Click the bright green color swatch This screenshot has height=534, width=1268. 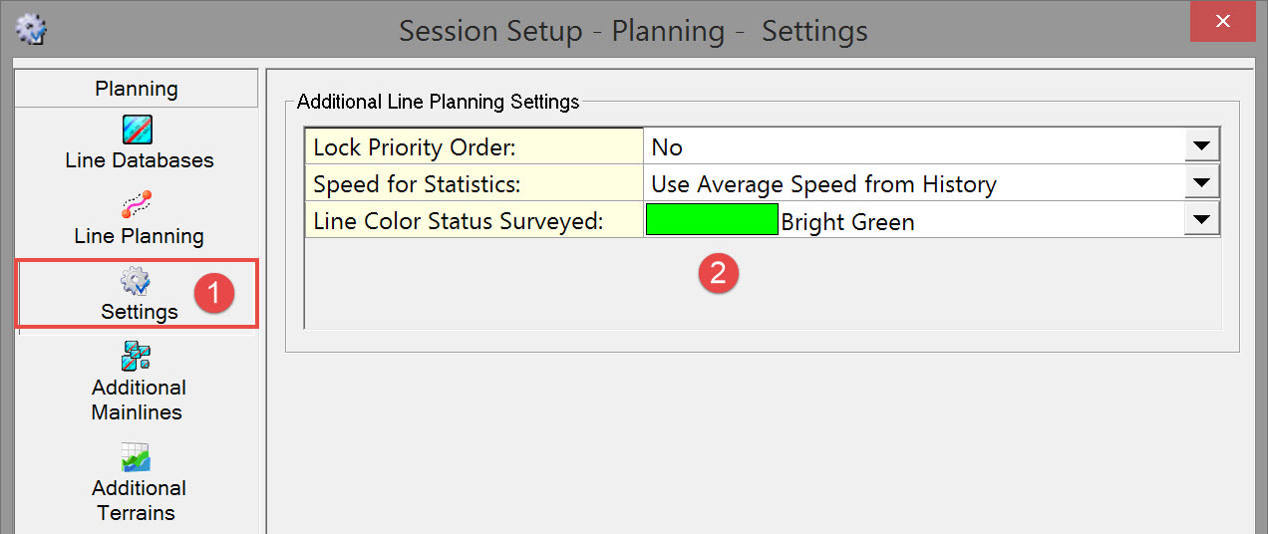[x=711, y=220]
